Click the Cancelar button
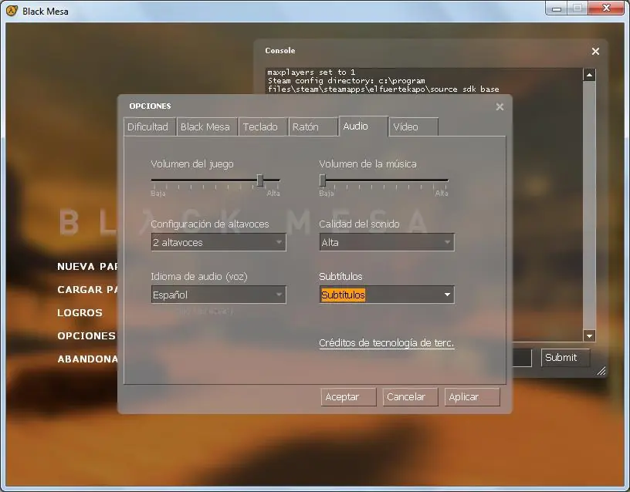 click(x=410, y=397)
